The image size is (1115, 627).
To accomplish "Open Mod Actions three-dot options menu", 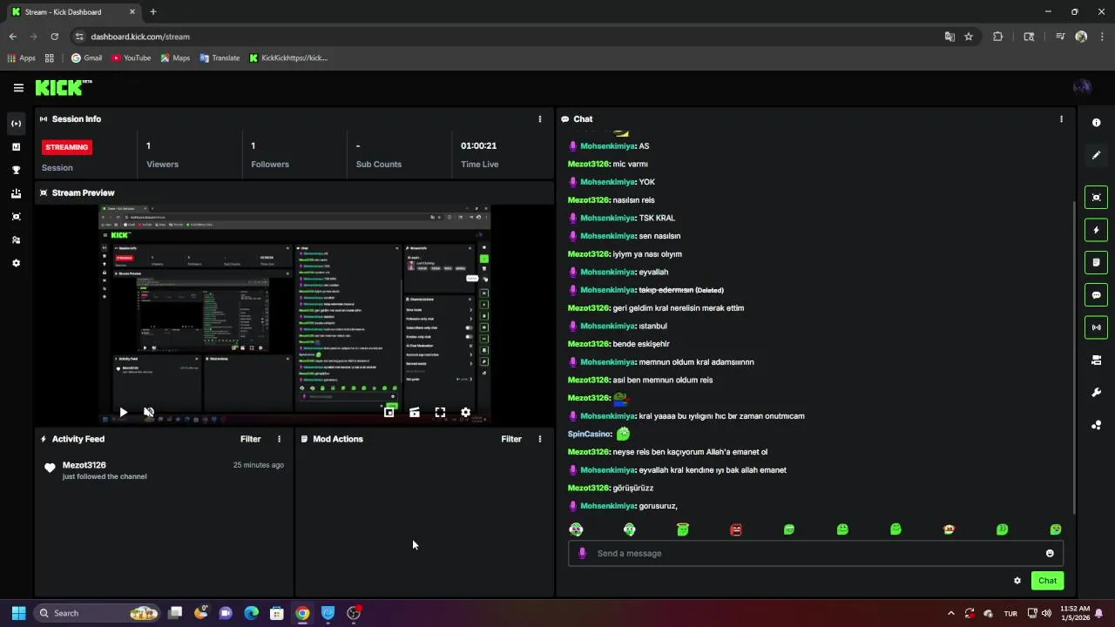I will click(539, 439).
